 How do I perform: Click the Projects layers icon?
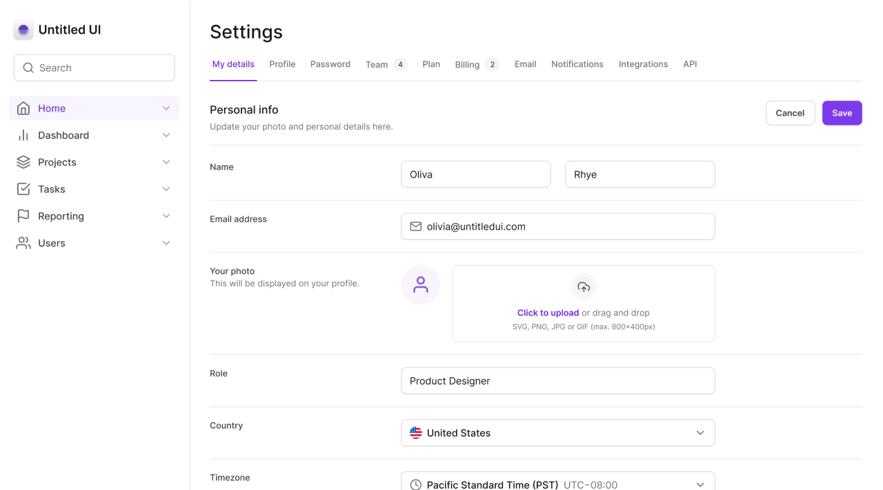pyautogui.click(x=23, y=162)
